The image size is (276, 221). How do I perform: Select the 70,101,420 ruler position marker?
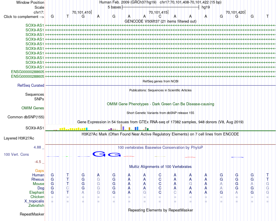point(235,12)
